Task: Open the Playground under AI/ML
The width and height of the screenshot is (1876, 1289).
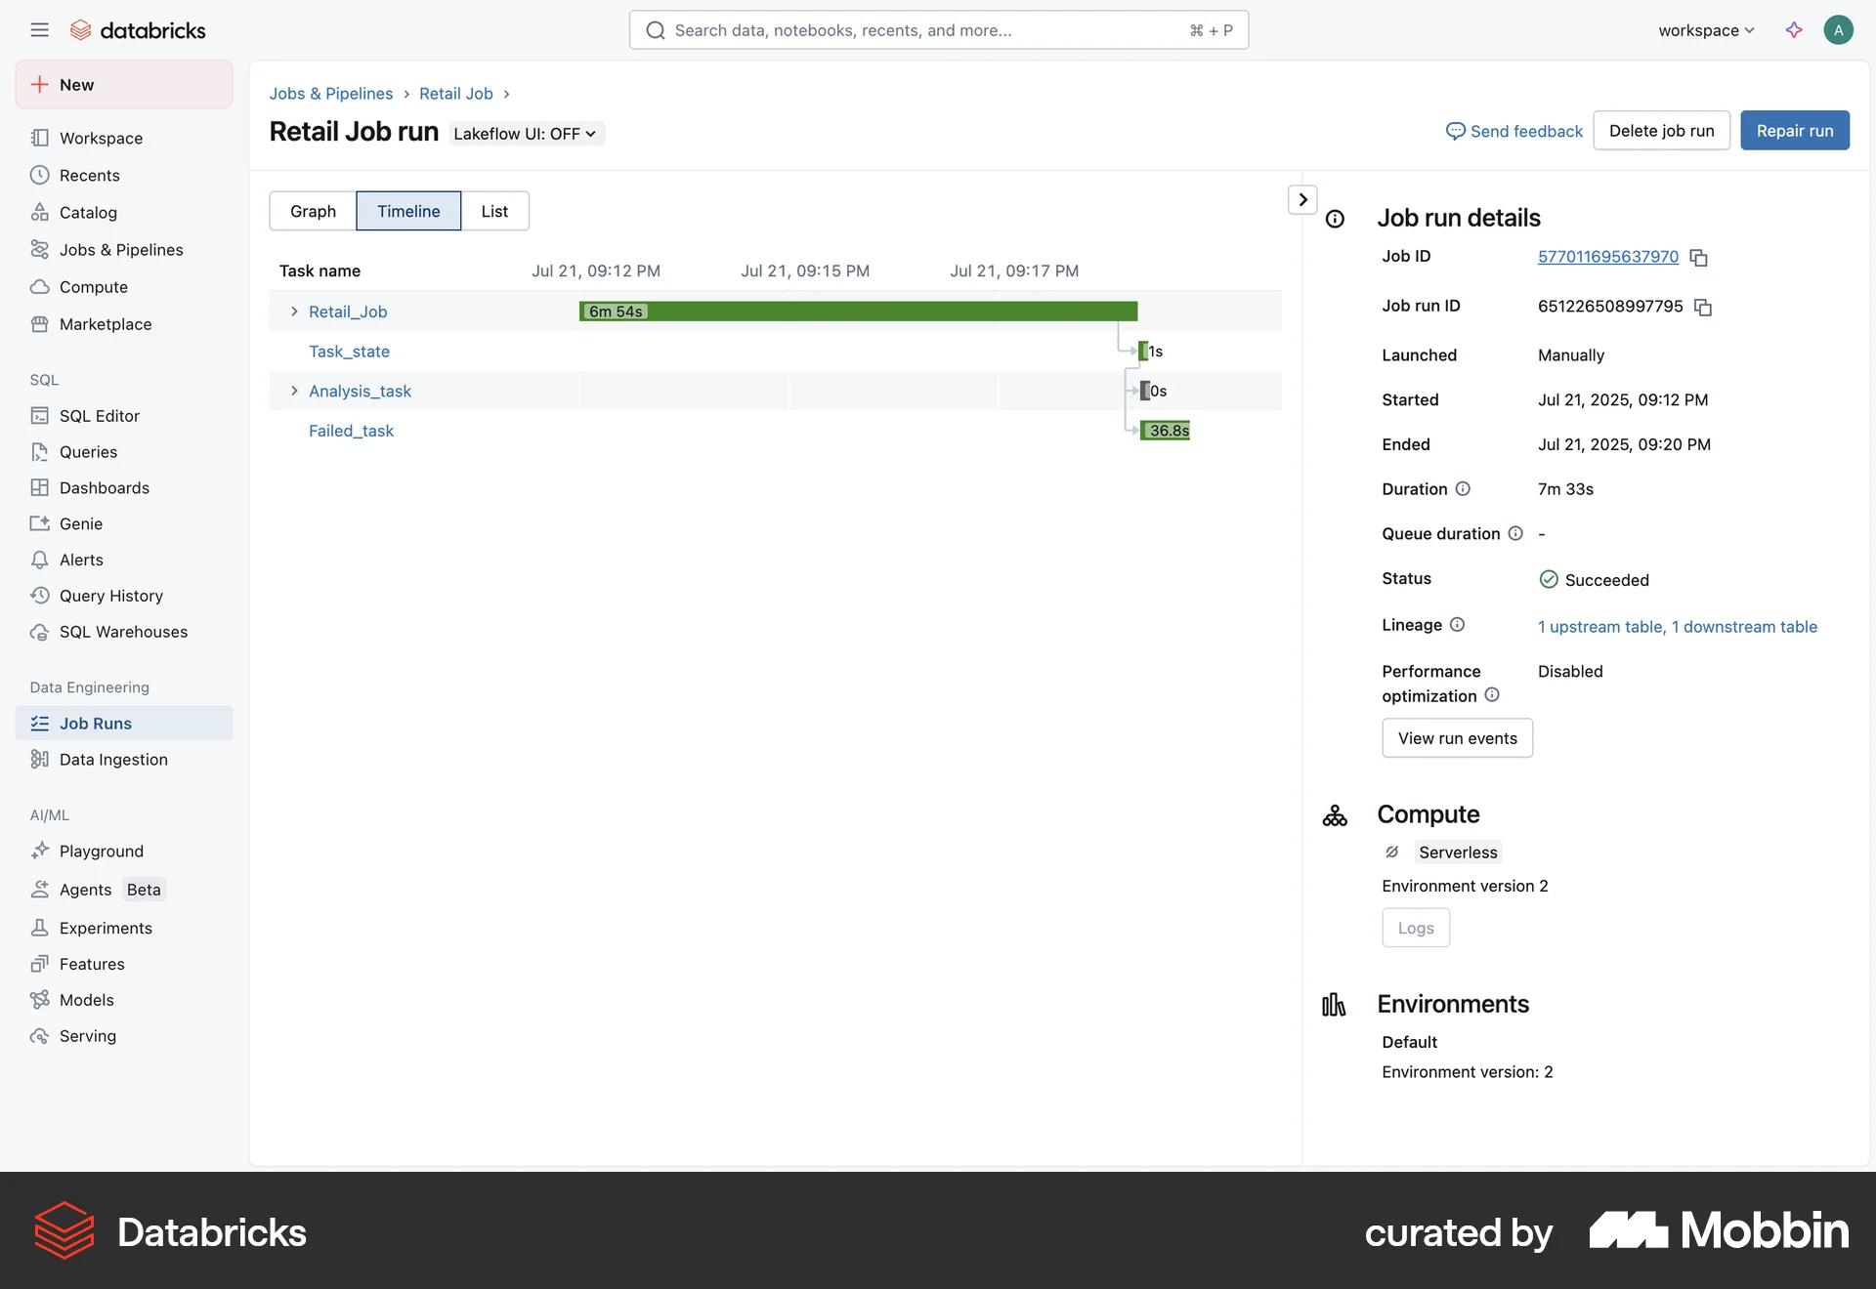Action: 101,851
